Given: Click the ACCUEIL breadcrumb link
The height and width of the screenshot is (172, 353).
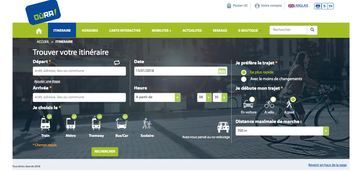Looking at the screenshot, I should click(43, 42).
